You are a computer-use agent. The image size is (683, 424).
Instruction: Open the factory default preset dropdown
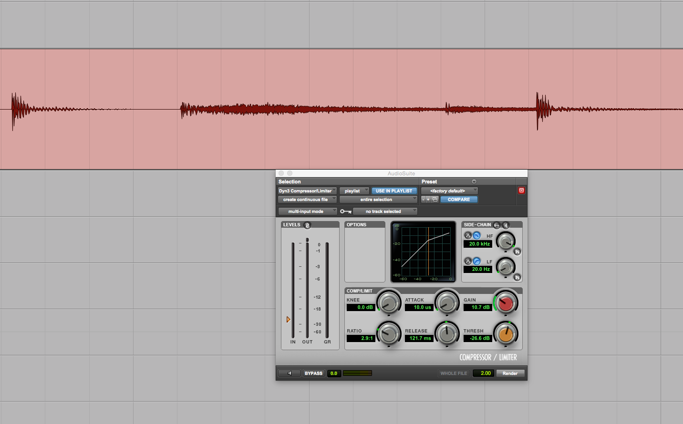[x=449, y=191]
